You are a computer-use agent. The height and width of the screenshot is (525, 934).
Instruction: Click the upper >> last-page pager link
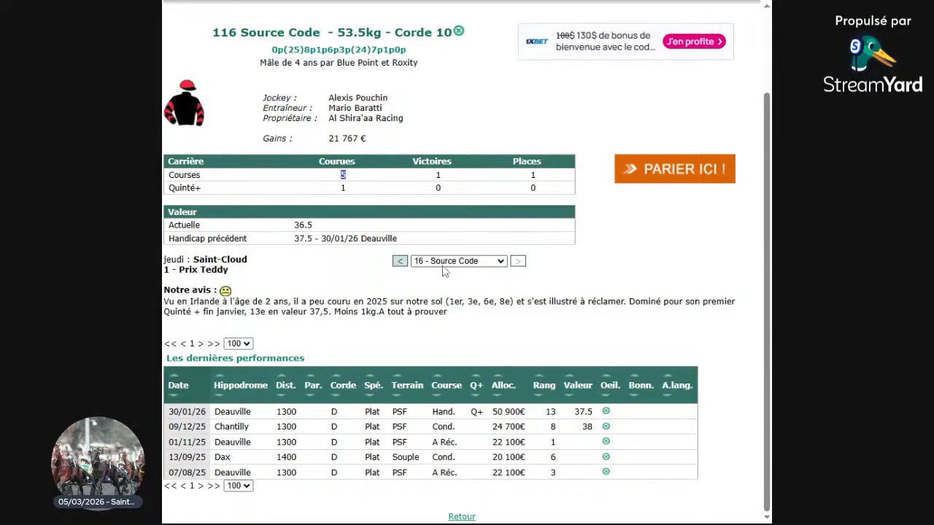tap(213, 343)
